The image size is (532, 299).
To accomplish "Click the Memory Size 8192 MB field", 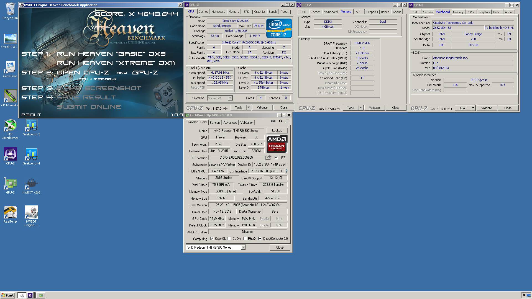I will click(221, 198).
